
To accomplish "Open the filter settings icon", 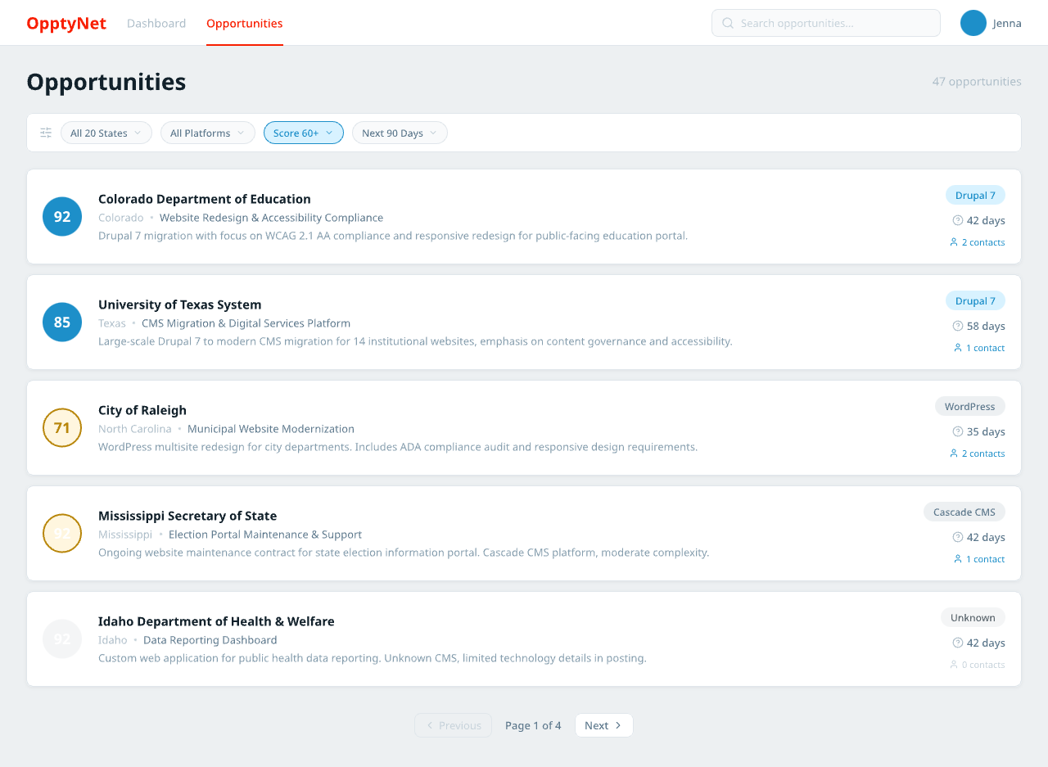I will (x=45, y=132).
